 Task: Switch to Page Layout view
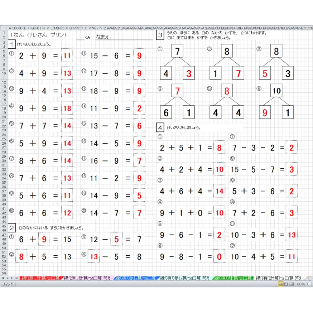(286, 284)
